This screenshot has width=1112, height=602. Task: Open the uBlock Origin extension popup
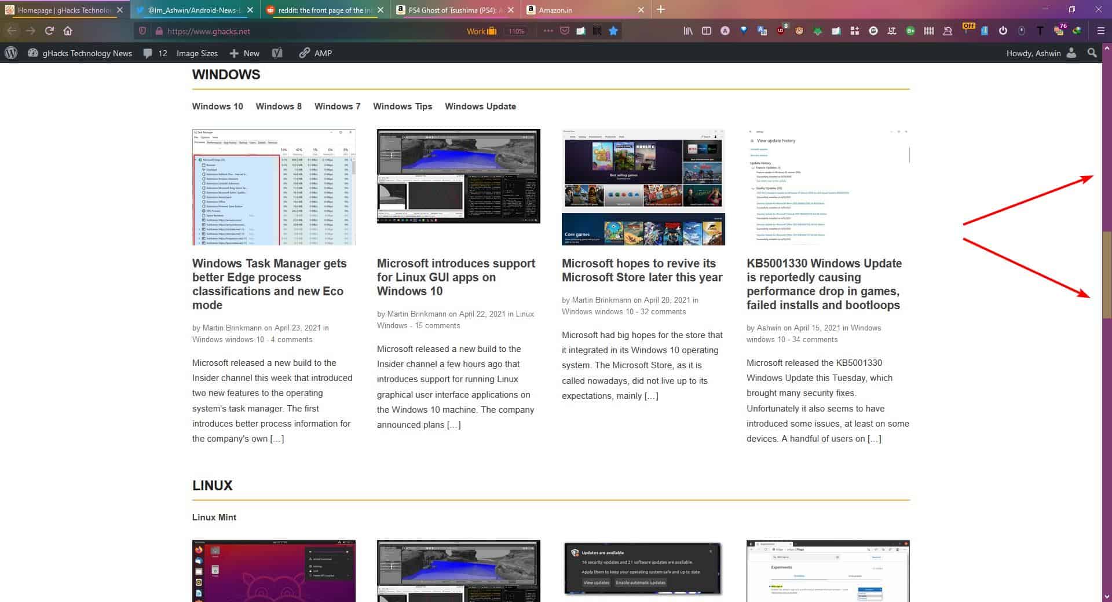[781, 31]
